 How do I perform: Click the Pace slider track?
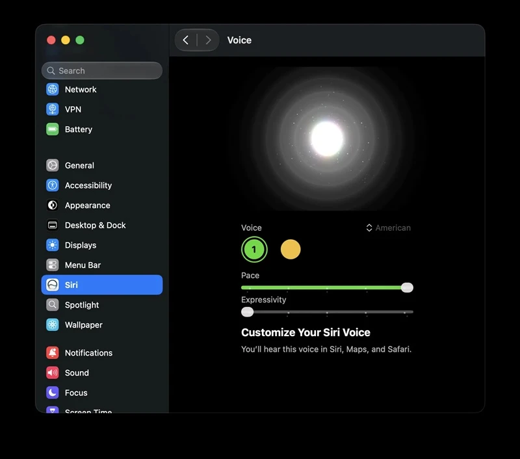pos(327,287)
